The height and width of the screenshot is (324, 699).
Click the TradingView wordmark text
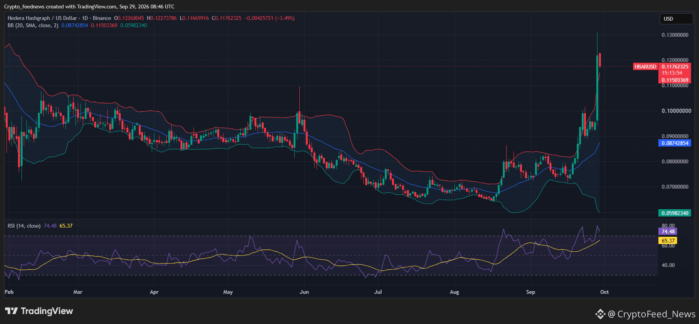[x=47, y=311]
